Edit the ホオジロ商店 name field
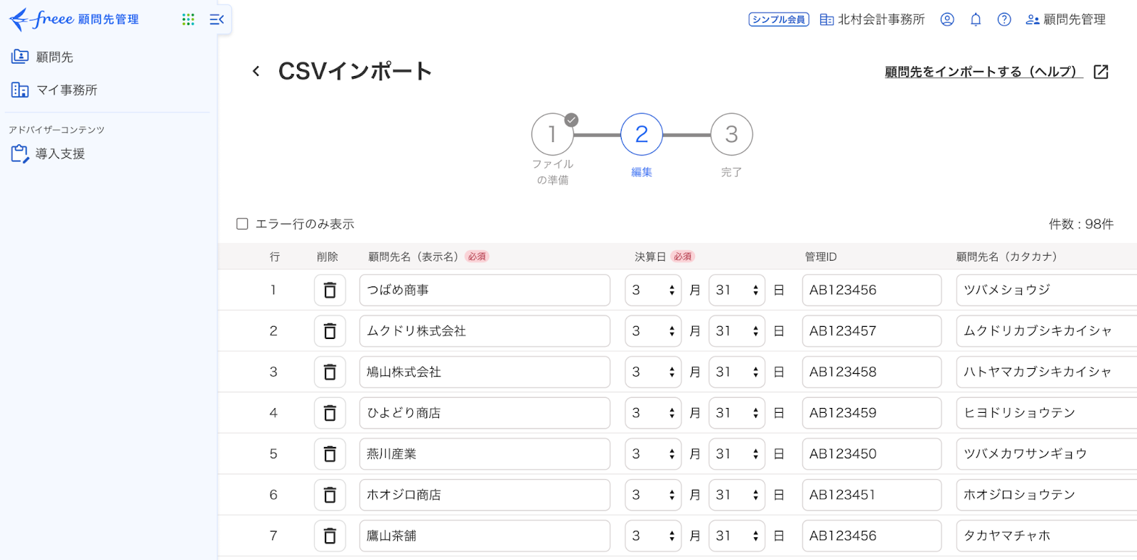The height and width of the screenshot is (560, 1137). (485, 495)
